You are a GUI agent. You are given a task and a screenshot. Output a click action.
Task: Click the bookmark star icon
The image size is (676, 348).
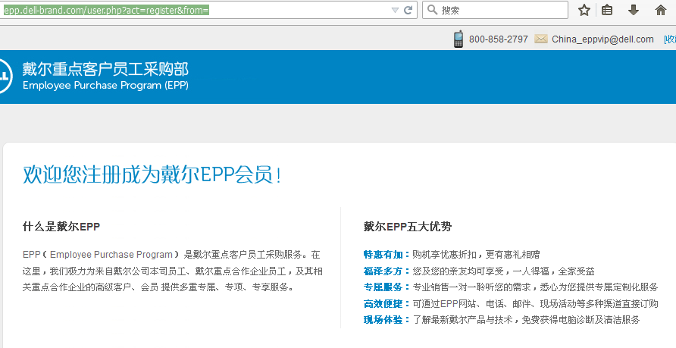(x=584, y=10)
